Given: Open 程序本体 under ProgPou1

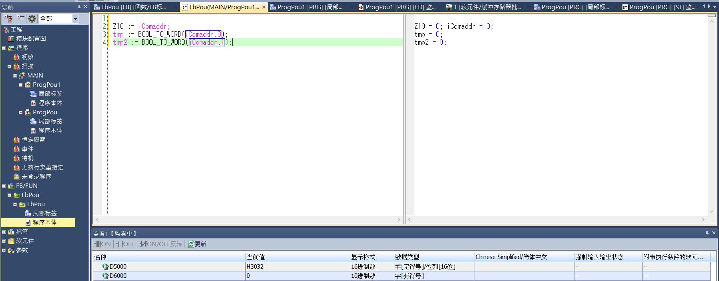Looking at the screenshot, I should 50,103.
